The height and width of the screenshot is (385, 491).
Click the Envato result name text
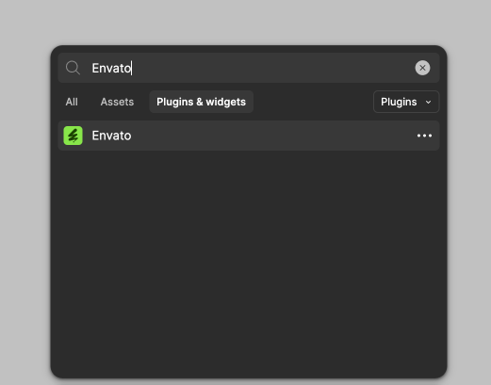[111, 136]
